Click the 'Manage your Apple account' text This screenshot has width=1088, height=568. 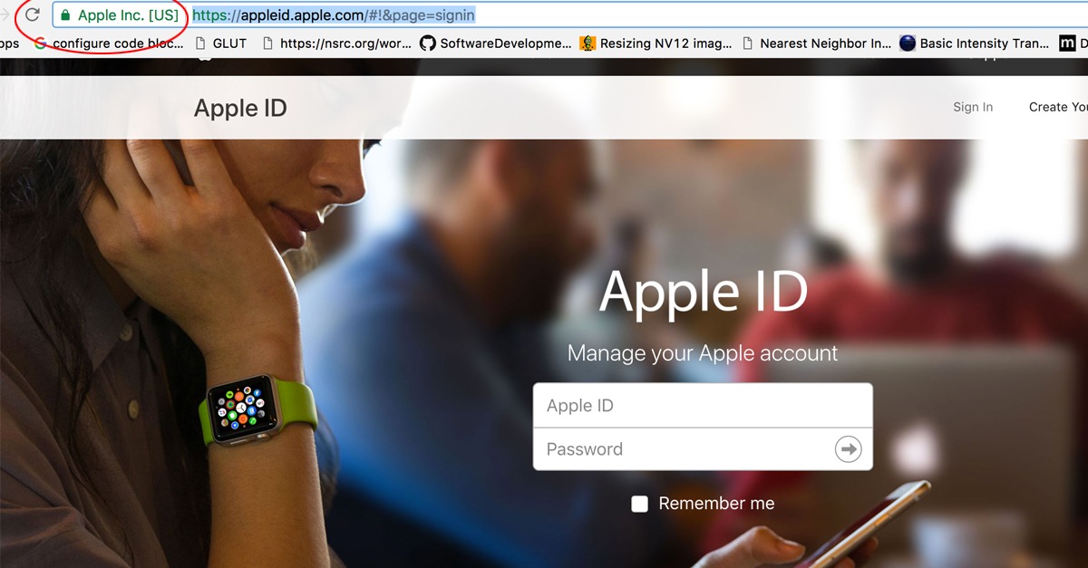[703, 352]
